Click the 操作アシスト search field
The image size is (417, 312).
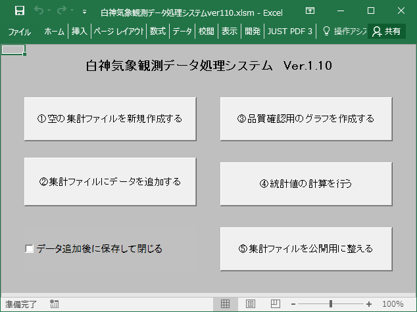coord(343,31)
